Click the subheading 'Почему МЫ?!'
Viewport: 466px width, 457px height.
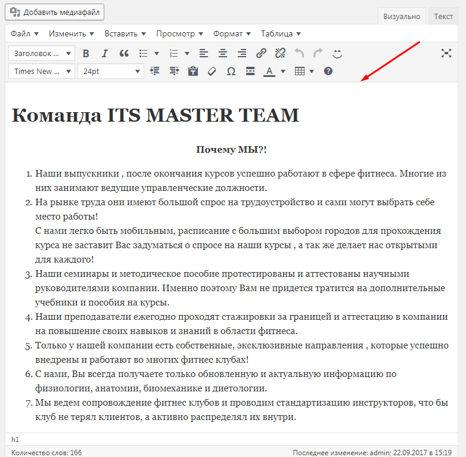(x=231, y=149)
